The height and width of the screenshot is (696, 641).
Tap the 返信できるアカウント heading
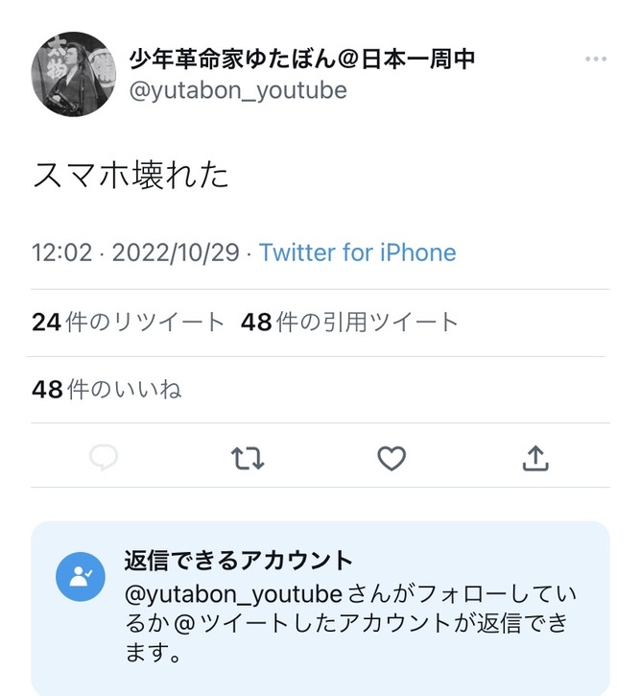pyautogui.click(x=238, y=561)
